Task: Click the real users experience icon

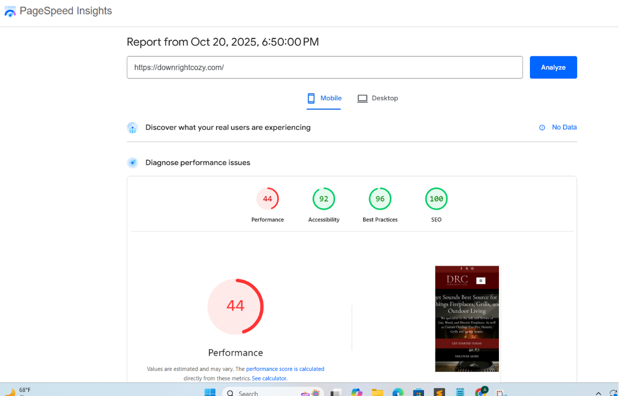Action: coord(133,128)
